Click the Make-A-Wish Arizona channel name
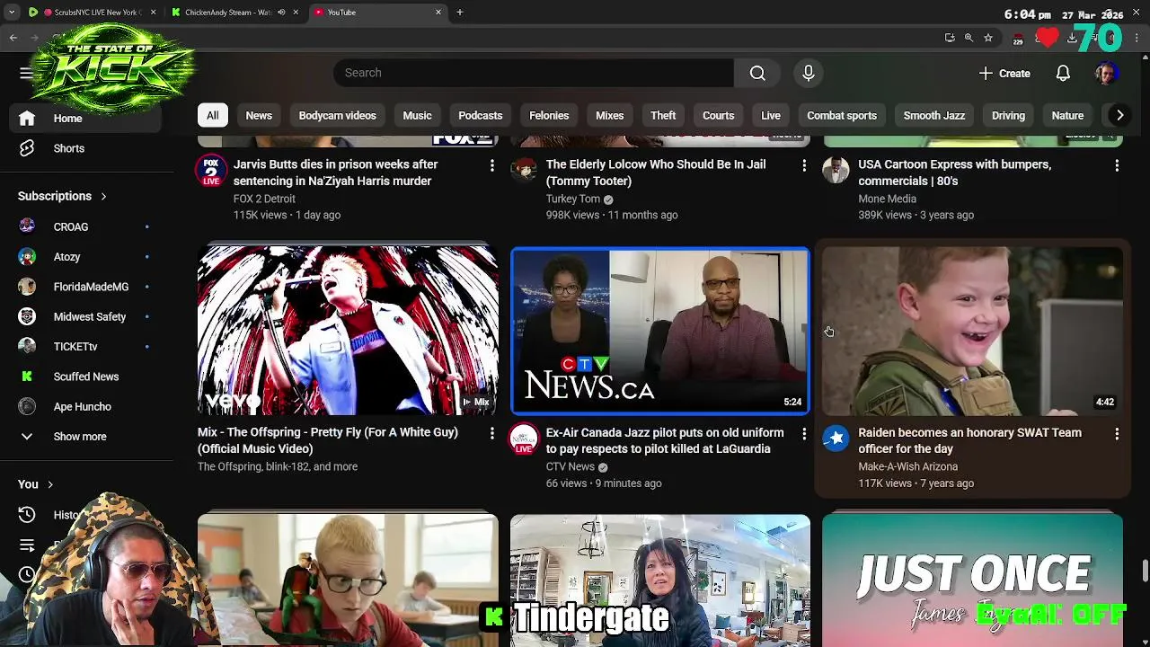The image size is (1150, 647). click(x=907, y=466)
